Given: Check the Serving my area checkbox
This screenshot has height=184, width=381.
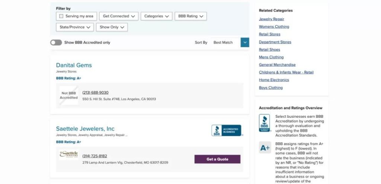Looking at the screenshot, I should pos(61,16).
